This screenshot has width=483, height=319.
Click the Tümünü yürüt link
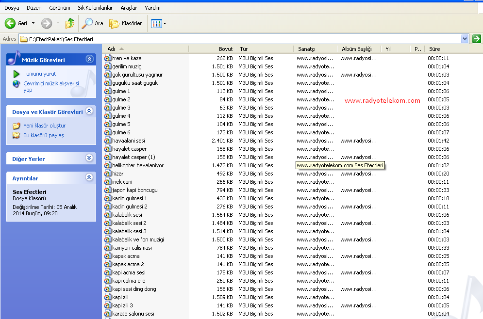(40, 74)
